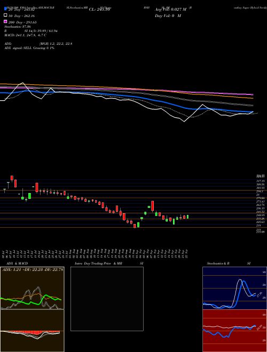
Task: Click the 'SI 14/3: 59.89 / 61.94' readout
Action: (x=41, y=31)
